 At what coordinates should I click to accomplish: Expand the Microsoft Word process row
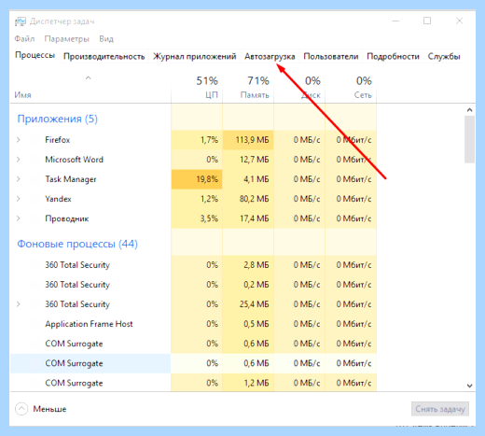pos(19,160)
